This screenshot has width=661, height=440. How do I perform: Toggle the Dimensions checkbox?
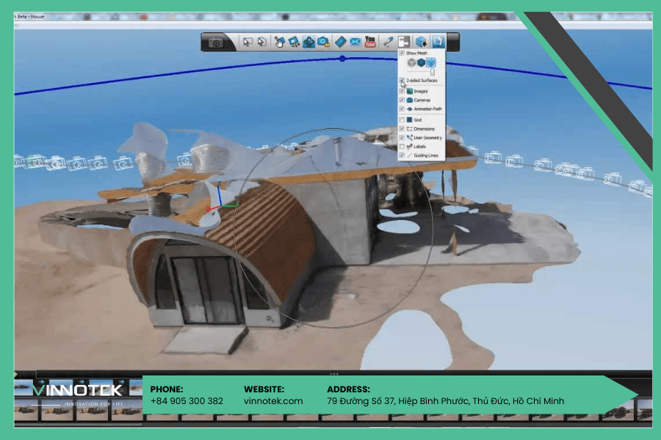tap(402, 129)
